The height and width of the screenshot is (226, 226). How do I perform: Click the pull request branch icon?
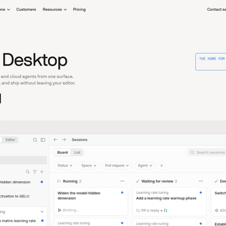[x=165, y=210]
